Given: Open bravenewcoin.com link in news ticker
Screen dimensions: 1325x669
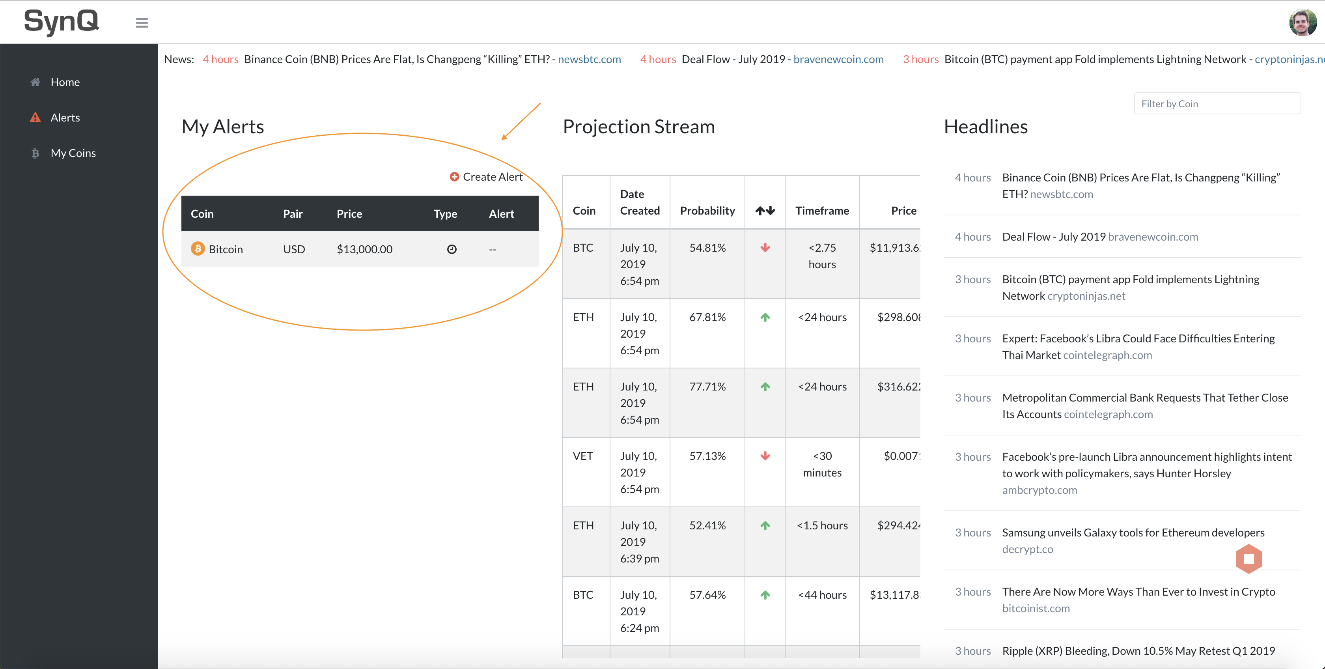Looking at the screenshot, I should [838, 59].
